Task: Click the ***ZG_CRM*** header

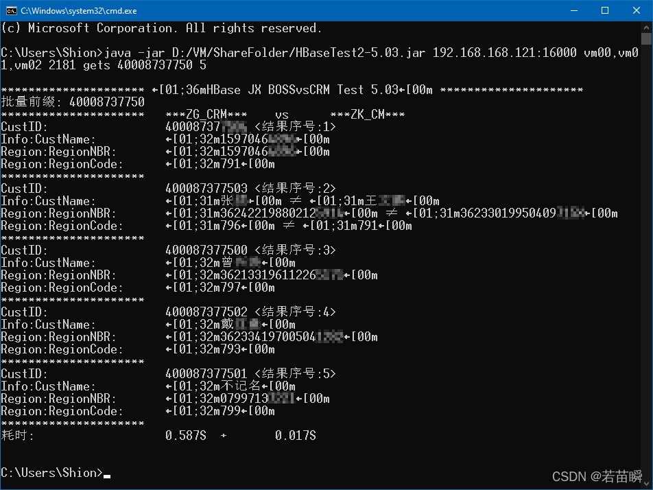Action: click(x=206, y=115)
